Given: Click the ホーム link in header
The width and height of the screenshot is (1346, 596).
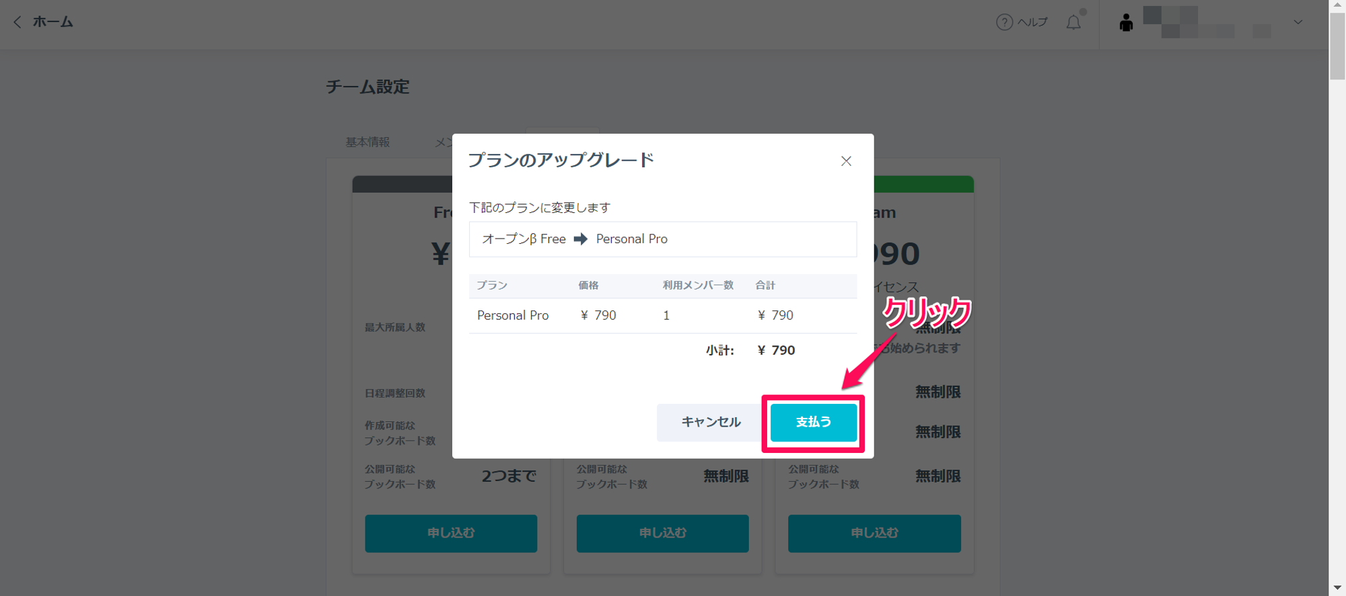Looking at the screenshot, I should [x=52, y=22].
